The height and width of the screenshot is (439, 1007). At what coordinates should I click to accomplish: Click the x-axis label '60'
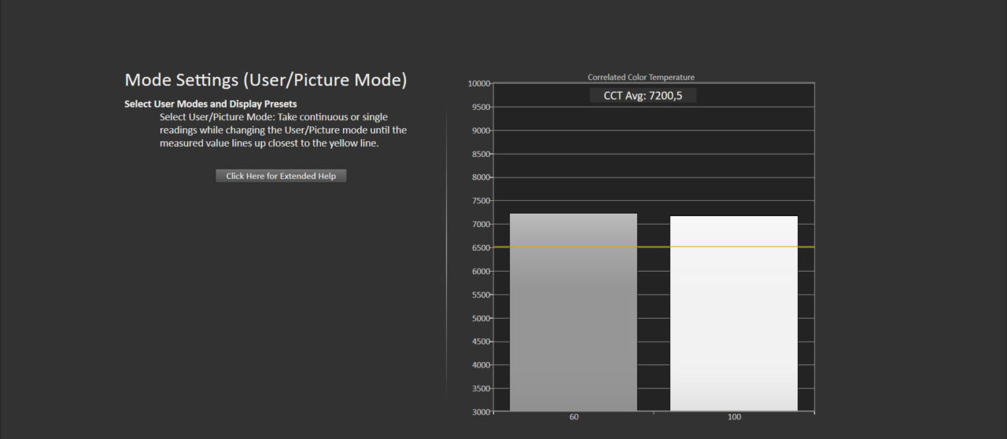click(574, 417)
